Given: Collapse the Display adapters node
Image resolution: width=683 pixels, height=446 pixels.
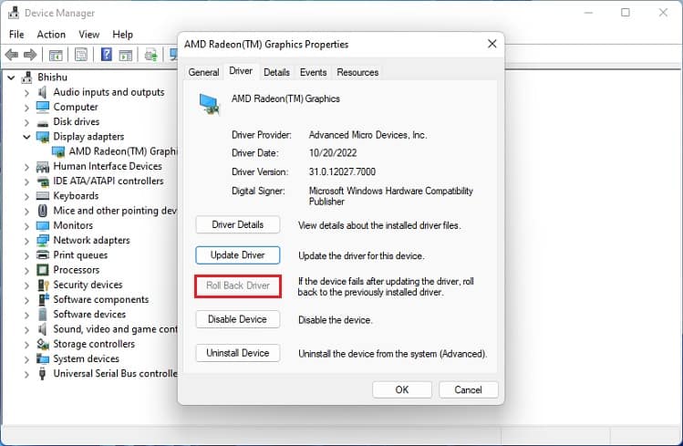Looking at the screenshot, I should tap(26, 137).
